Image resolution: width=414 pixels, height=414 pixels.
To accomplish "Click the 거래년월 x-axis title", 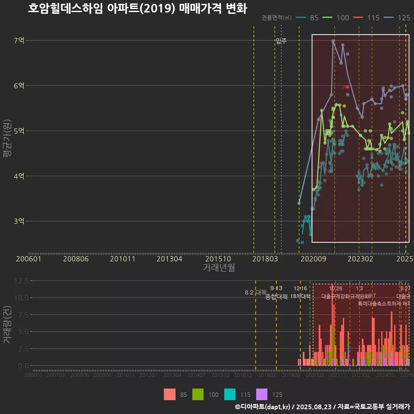I will click(219, 267).
